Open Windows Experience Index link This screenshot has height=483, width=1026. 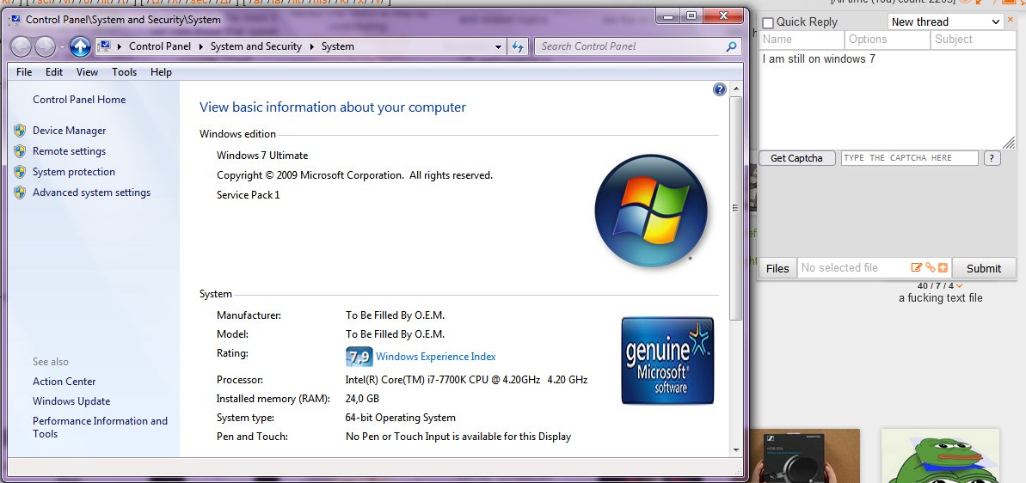[436, 357]
